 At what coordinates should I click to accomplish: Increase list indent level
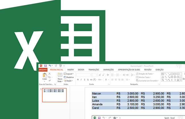[128, 75]
